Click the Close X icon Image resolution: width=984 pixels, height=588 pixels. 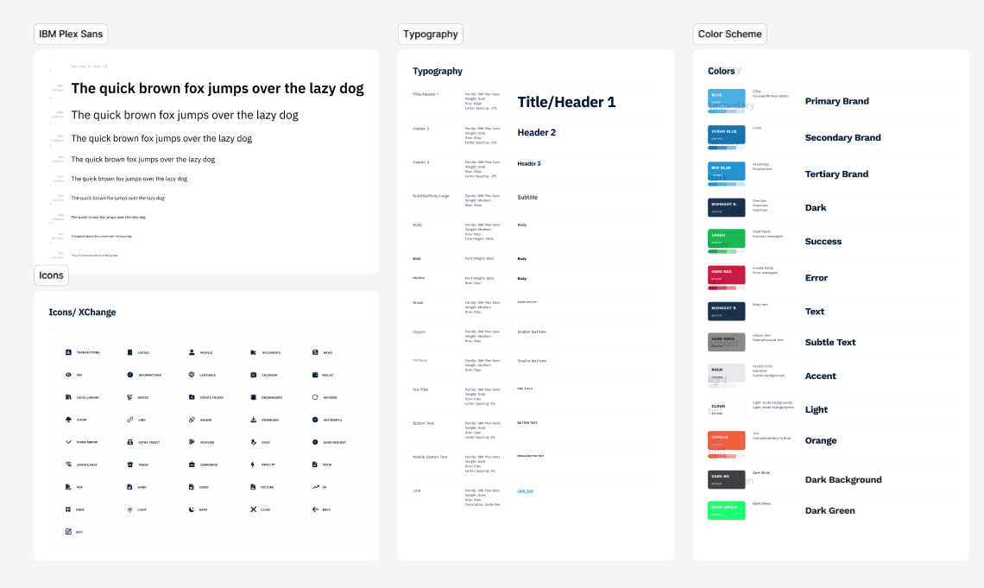tap(253, 509)
